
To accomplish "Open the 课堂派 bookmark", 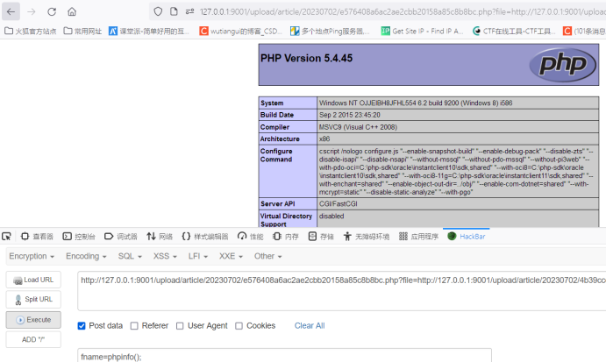I will click(x=149, y=31).
